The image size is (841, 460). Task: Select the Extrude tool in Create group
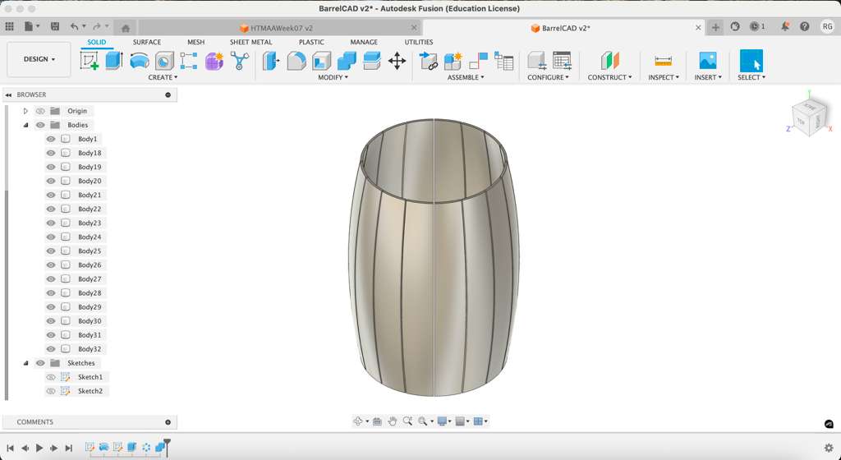coord(114,61)
